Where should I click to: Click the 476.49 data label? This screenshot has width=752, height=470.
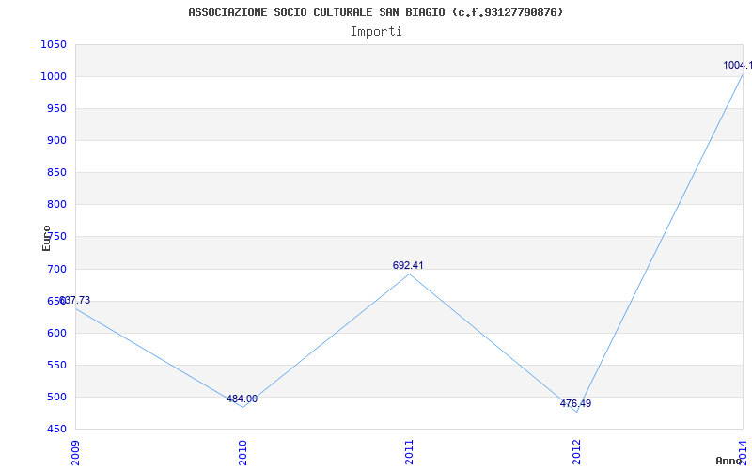(575, 403)
